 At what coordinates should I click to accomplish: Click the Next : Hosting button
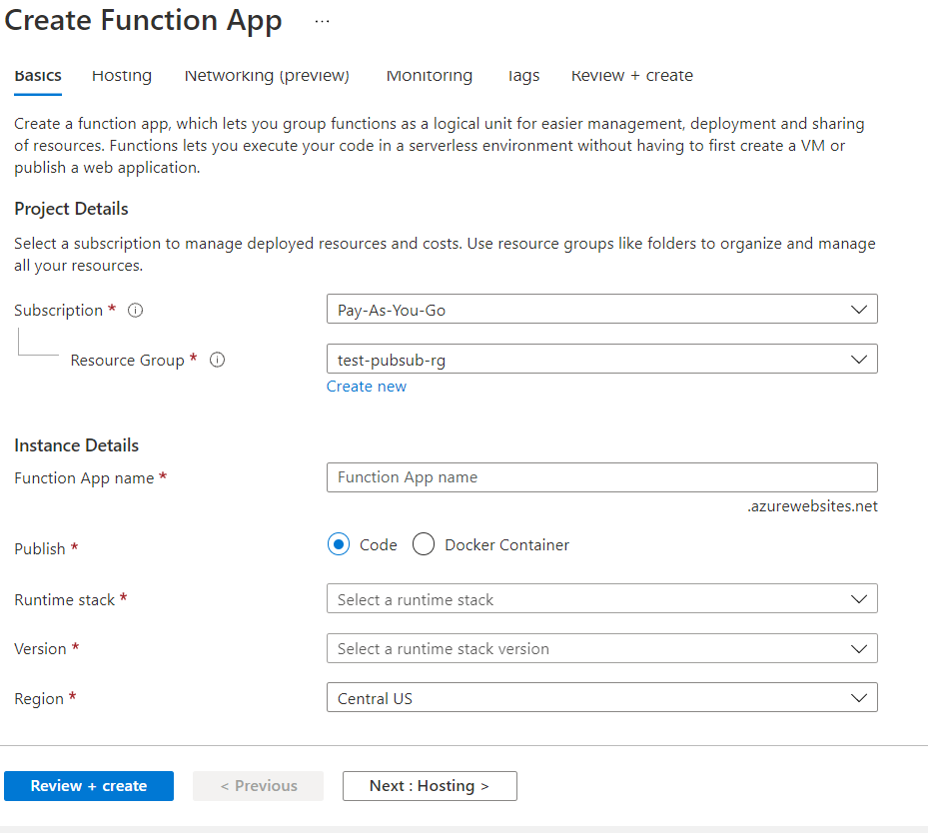(430, 786)
